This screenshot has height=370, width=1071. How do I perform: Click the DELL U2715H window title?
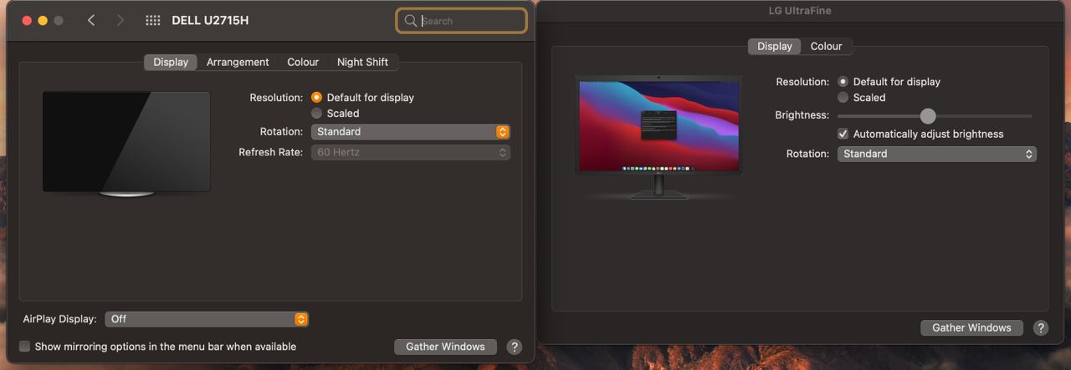click(x=210, y=20)
